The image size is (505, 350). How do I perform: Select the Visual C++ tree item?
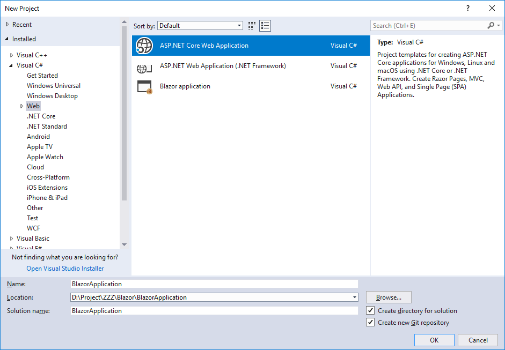click(32, 55)
